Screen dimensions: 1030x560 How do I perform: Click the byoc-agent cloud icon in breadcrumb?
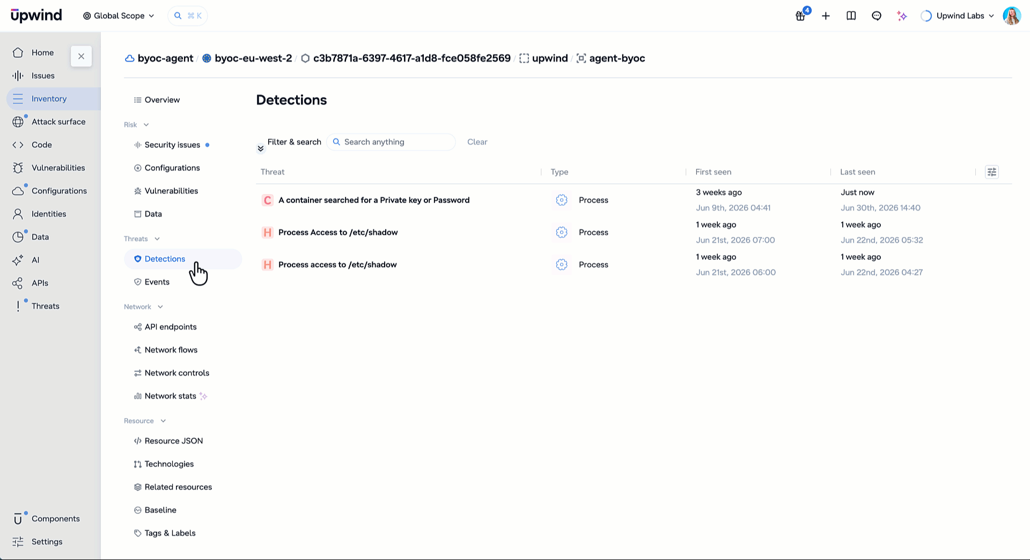(129, 58)
